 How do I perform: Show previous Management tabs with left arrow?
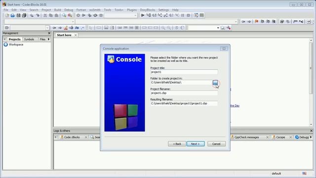(x=4, y=39)
